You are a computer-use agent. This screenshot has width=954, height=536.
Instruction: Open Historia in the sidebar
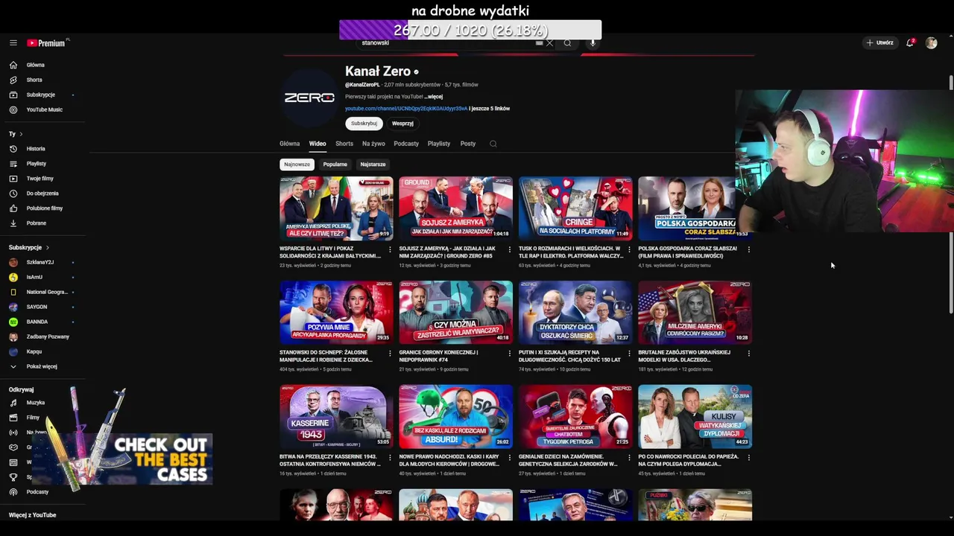(36, 149)
